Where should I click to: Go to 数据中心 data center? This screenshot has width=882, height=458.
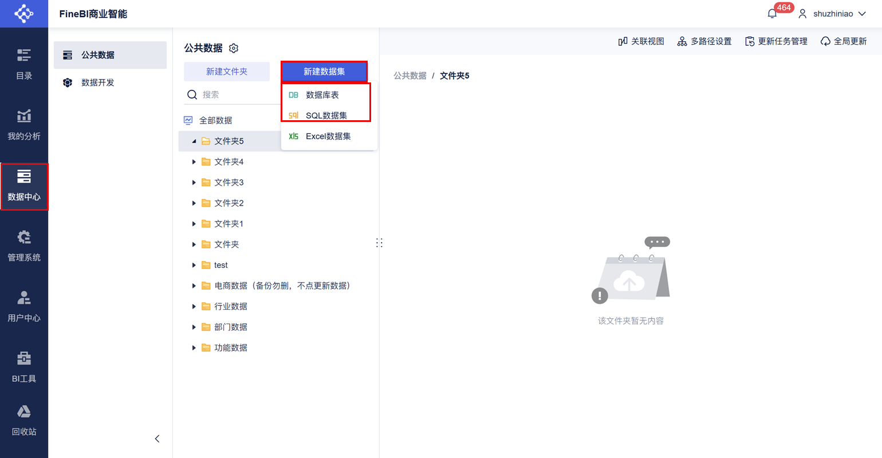coord(24,185)
